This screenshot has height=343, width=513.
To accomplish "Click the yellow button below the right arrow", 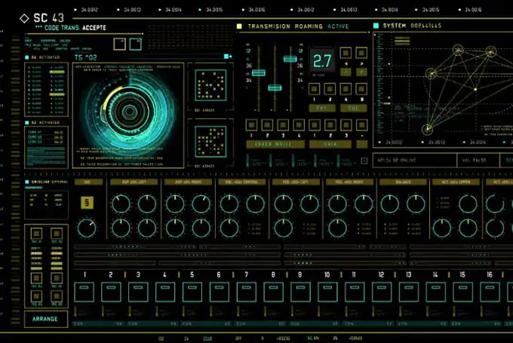I will click(x=361, y=72).
